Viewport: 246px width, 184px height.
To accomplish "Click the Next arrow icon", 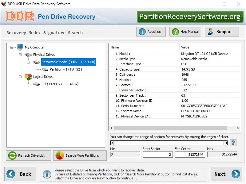I will click(x=236, y=174).
